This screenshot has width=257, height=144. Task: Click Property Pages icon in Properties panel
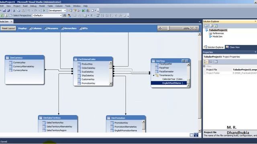coord(216,62)
